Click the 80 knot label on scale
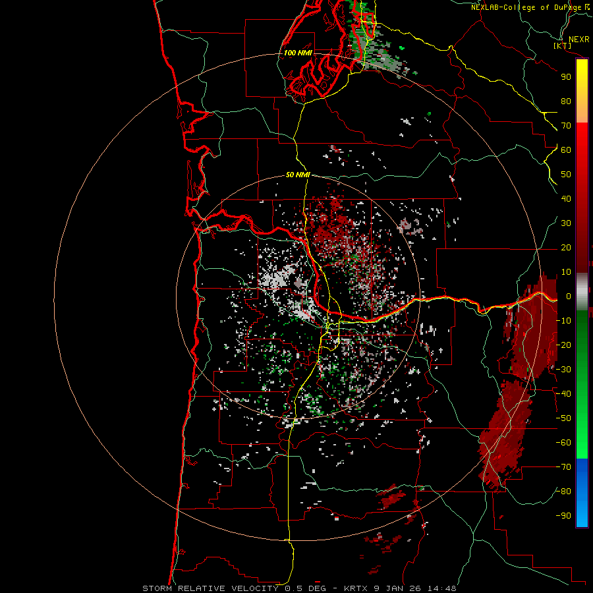Image resolution: width=593 pixels, height=593 pixels. (566, 101)
